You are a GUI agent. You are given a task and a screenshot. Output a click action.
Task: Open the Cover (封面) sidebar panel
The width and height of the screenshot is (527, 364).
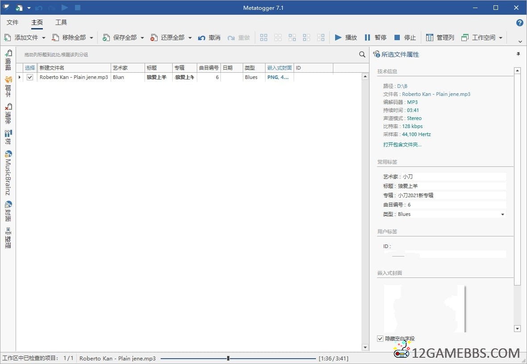click(x=8, y=211)
